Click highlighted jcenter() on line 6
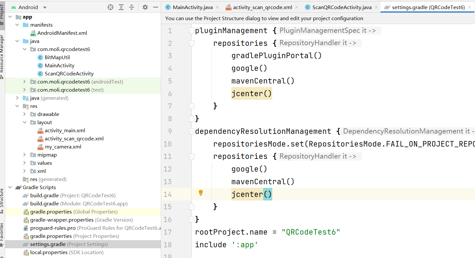 [251, 94]
